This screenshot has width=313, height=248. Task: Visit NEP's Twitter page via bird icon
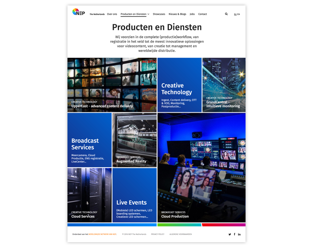pyautogui.click(x=230, y=234)
